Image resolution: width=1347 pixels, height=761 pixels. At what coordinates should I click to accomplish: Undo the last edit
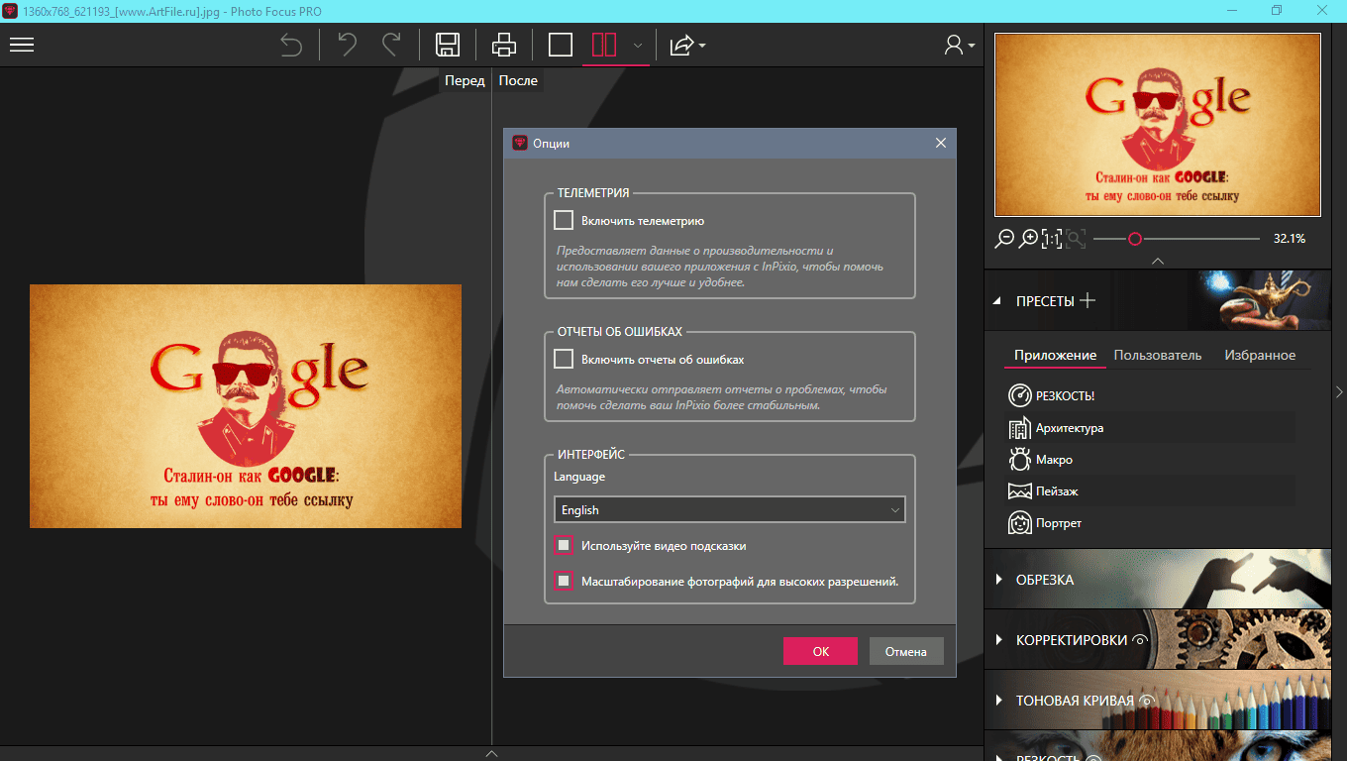347,45
